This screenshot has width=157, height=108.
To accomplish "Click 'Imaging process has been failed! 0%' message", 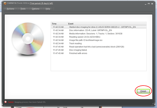I will click(30, 102).
